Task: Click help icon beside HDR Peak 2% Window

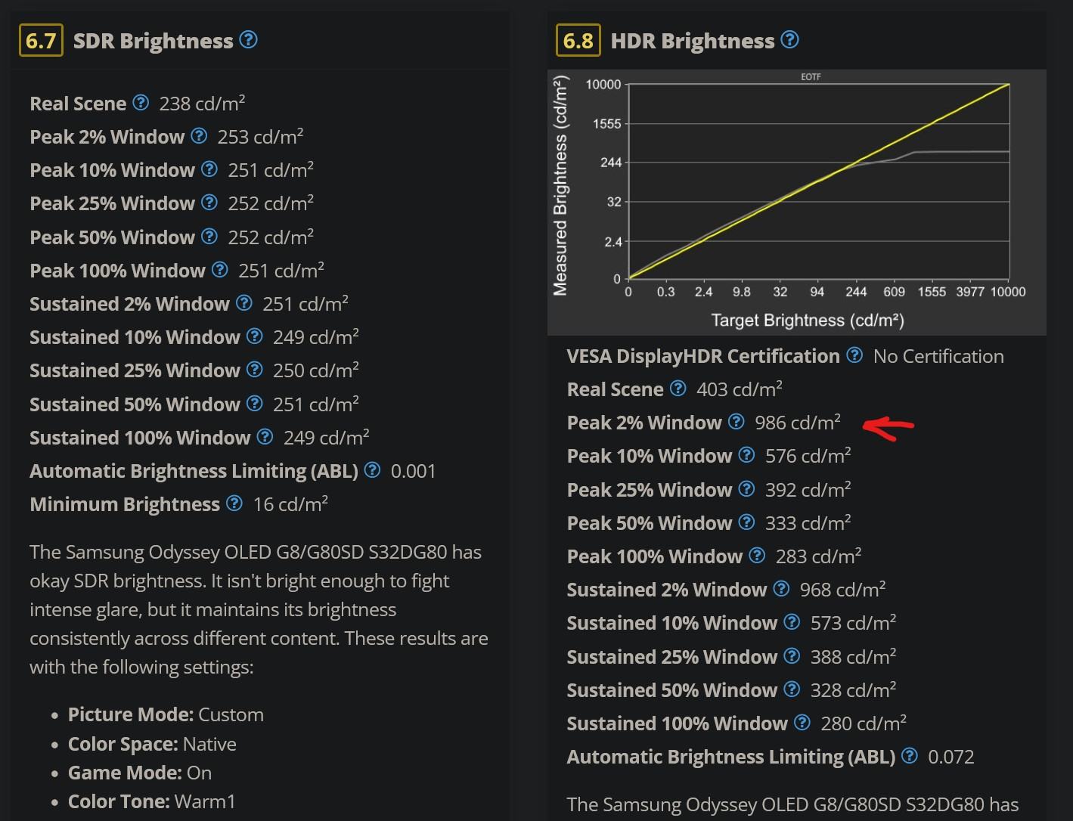Action: [x=737, y=421]
